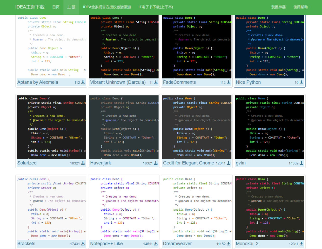Click the 装逼神器 link in navbar
322x249 pixels.
278,7
